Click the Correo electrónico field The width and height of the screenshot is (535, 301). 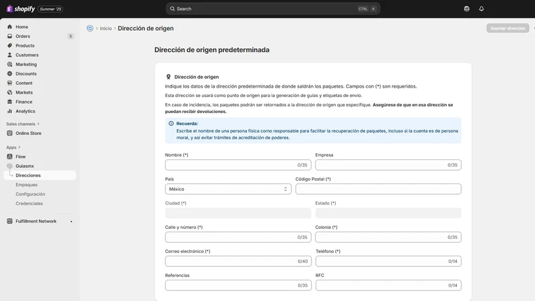click(x=238, y=262)
